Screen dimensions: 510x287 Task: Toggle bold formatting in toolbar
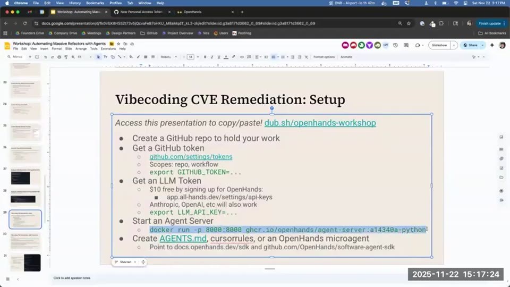[x=205, y=57]
